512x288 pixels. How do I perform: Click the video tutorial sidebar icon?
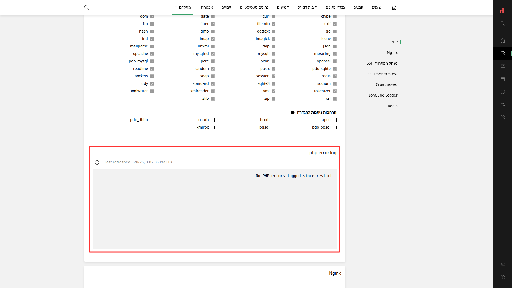coord(503,264)
